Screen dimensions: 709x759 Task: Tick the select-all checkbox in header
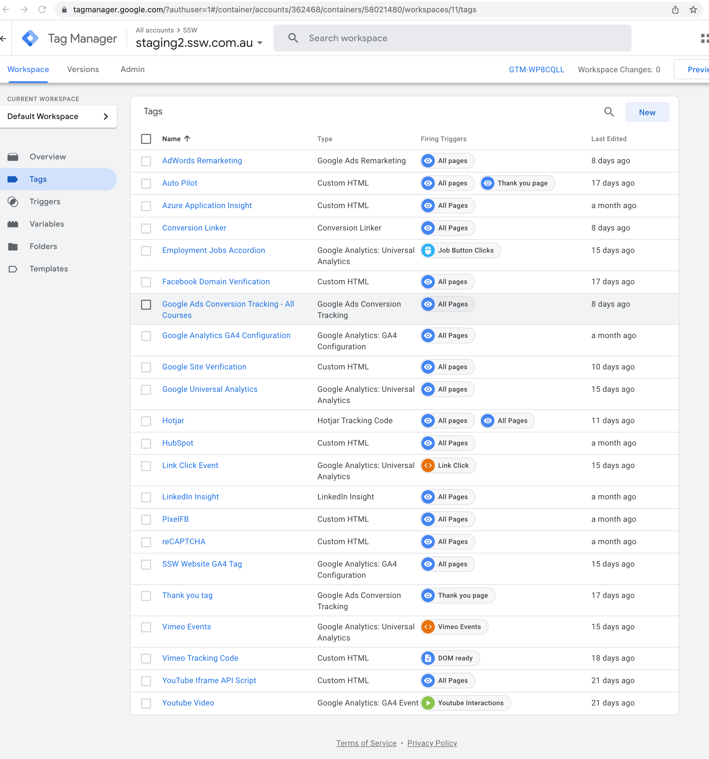click(x=146, y=139)
